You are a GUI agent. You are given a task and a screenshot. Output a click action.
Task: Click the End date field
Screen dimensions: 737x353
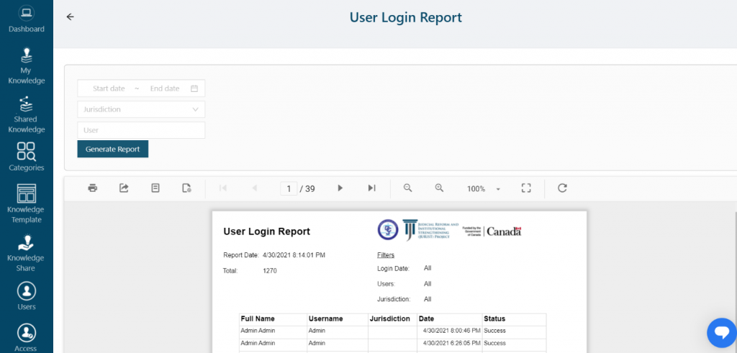coord(165,88)
